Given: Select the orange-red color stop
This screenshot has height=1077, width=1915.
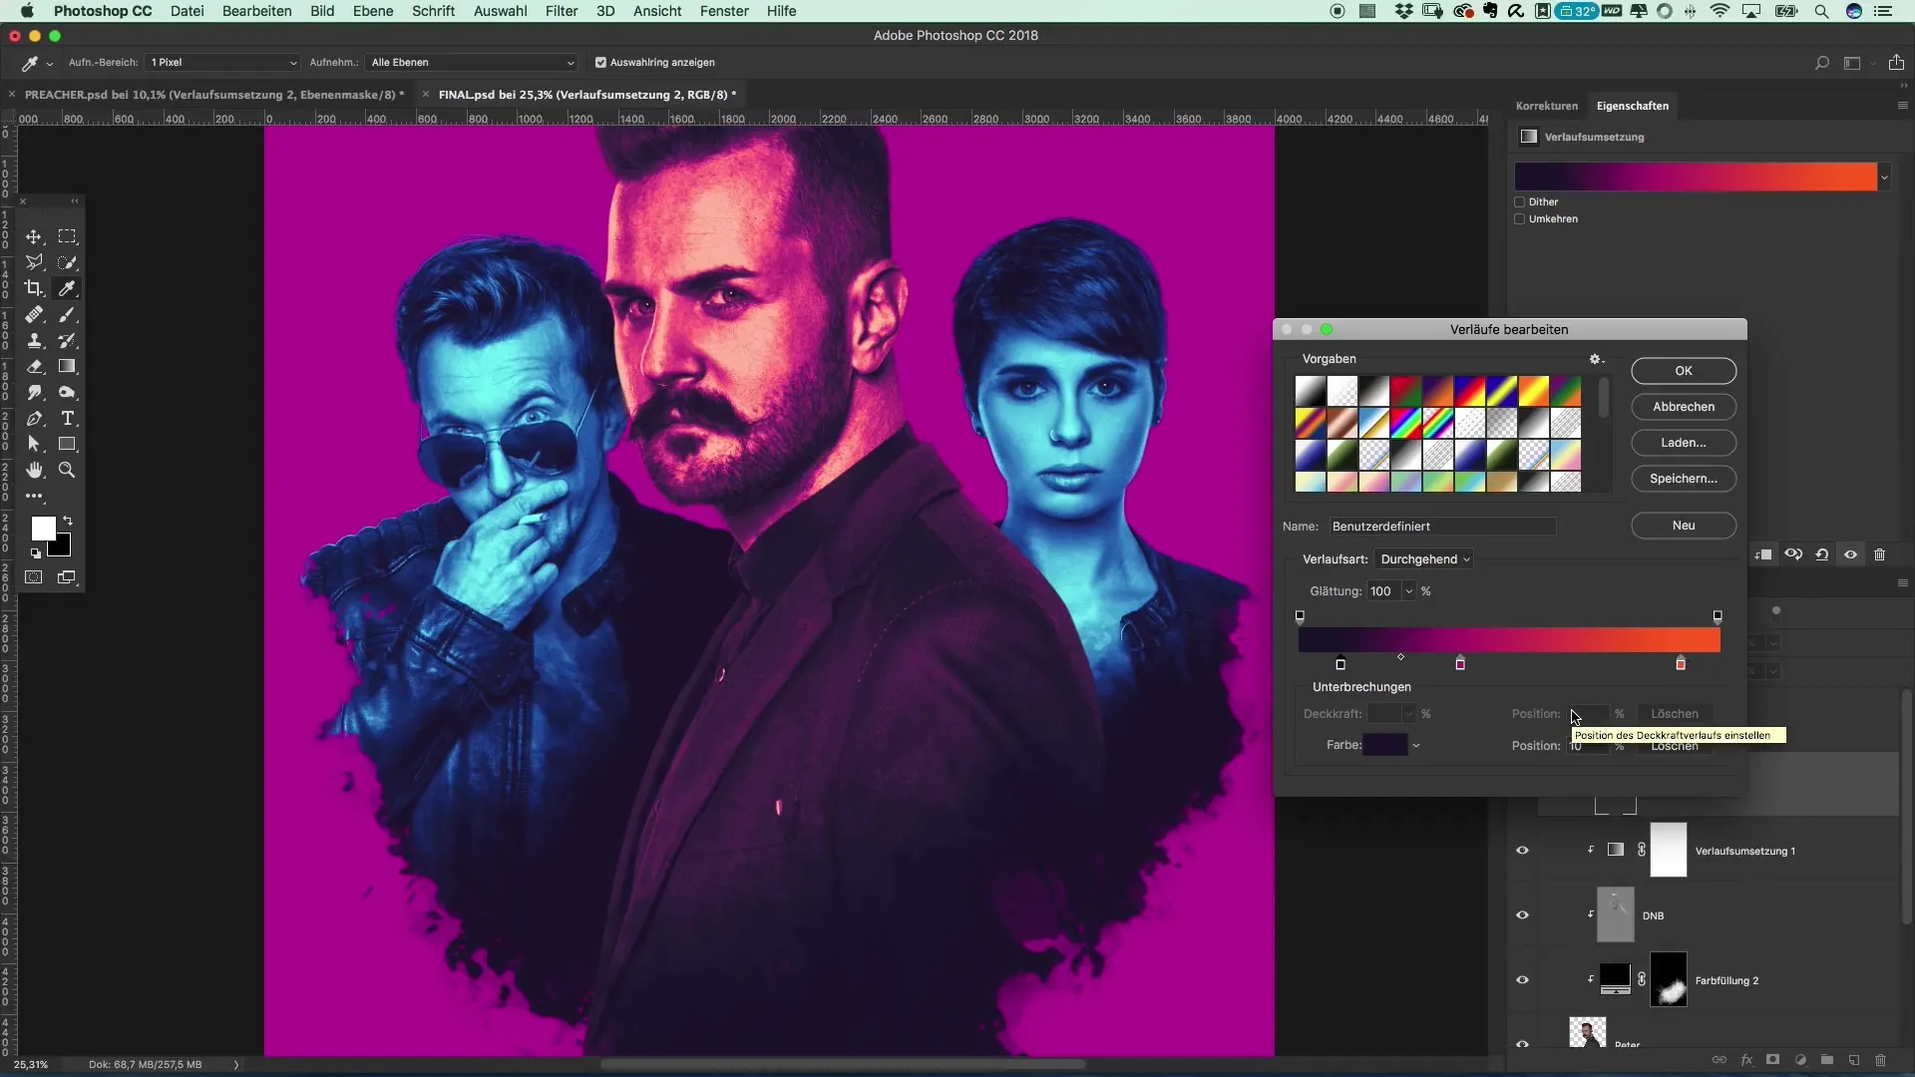Looking at the screenshot, I should click(1681, 663).
